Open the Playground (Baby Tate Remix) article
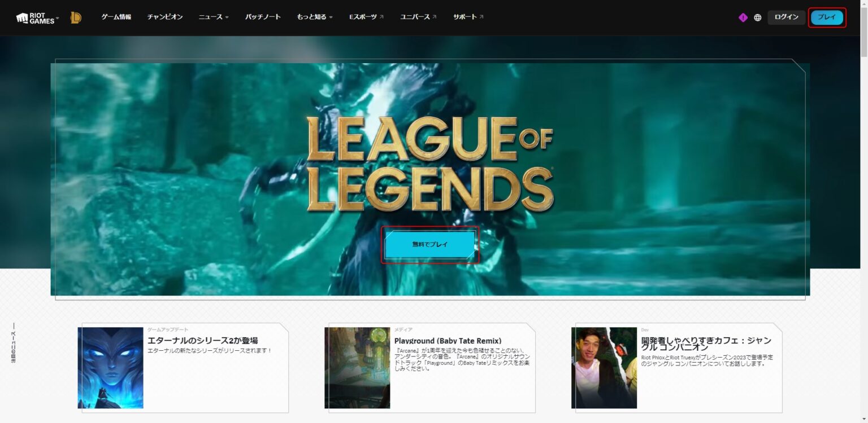This screenshot has width=868, height=423. click(448, 341)
